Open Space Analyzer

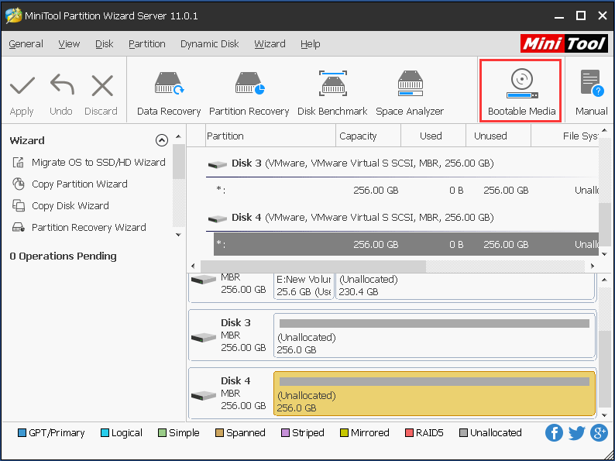[410, 93]
